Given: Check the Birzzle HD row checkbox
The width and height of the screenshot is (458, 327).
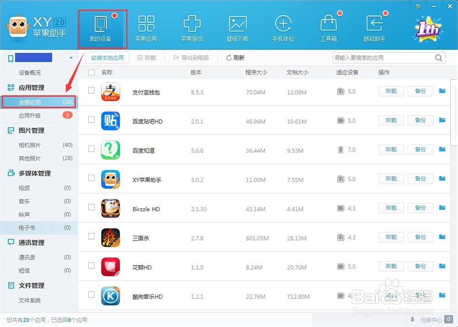Looking at the screenshot, I should [x=92, y=207].
